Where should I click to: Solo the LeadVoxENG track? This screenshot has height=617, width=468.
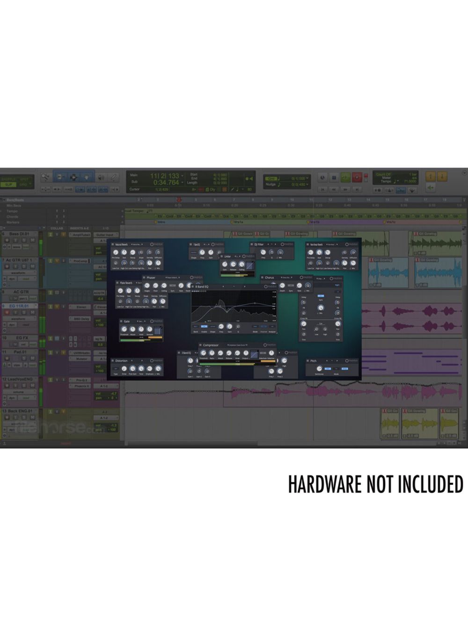pyautogui.click(x=23, y=385)
